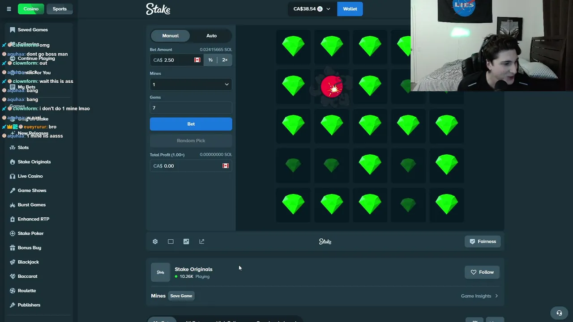
Task: Open Enhanced RTP in the sidebar
Action: point(34,219)
